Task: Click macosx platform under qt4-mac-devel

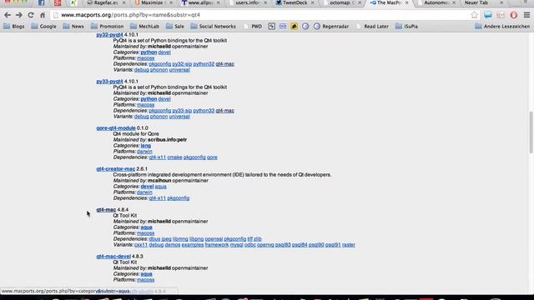Action: click(146, 280)
